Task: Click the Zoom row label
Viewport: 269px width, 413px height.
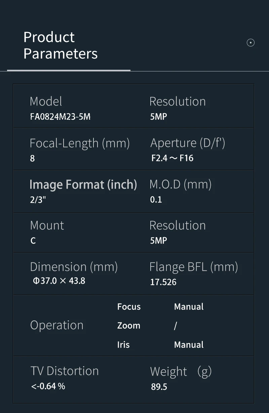Action: coord(128,325)
